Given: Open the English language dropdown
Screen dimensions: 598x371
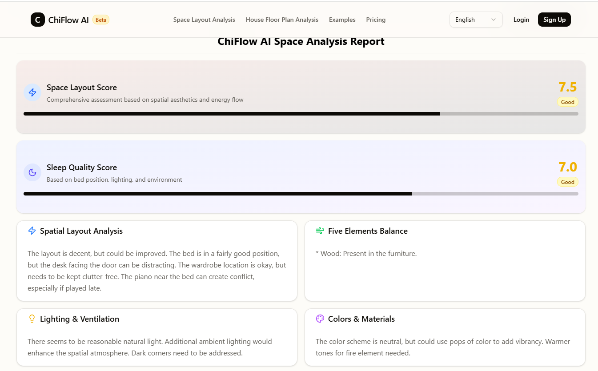Looking at the screenshot, I should tap(476, 20).
